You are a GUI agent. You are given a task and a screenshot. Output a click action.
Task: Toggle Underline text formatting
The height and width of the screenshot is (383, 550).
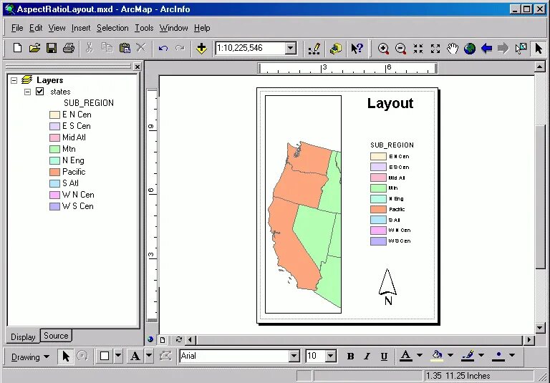[384, 357]
